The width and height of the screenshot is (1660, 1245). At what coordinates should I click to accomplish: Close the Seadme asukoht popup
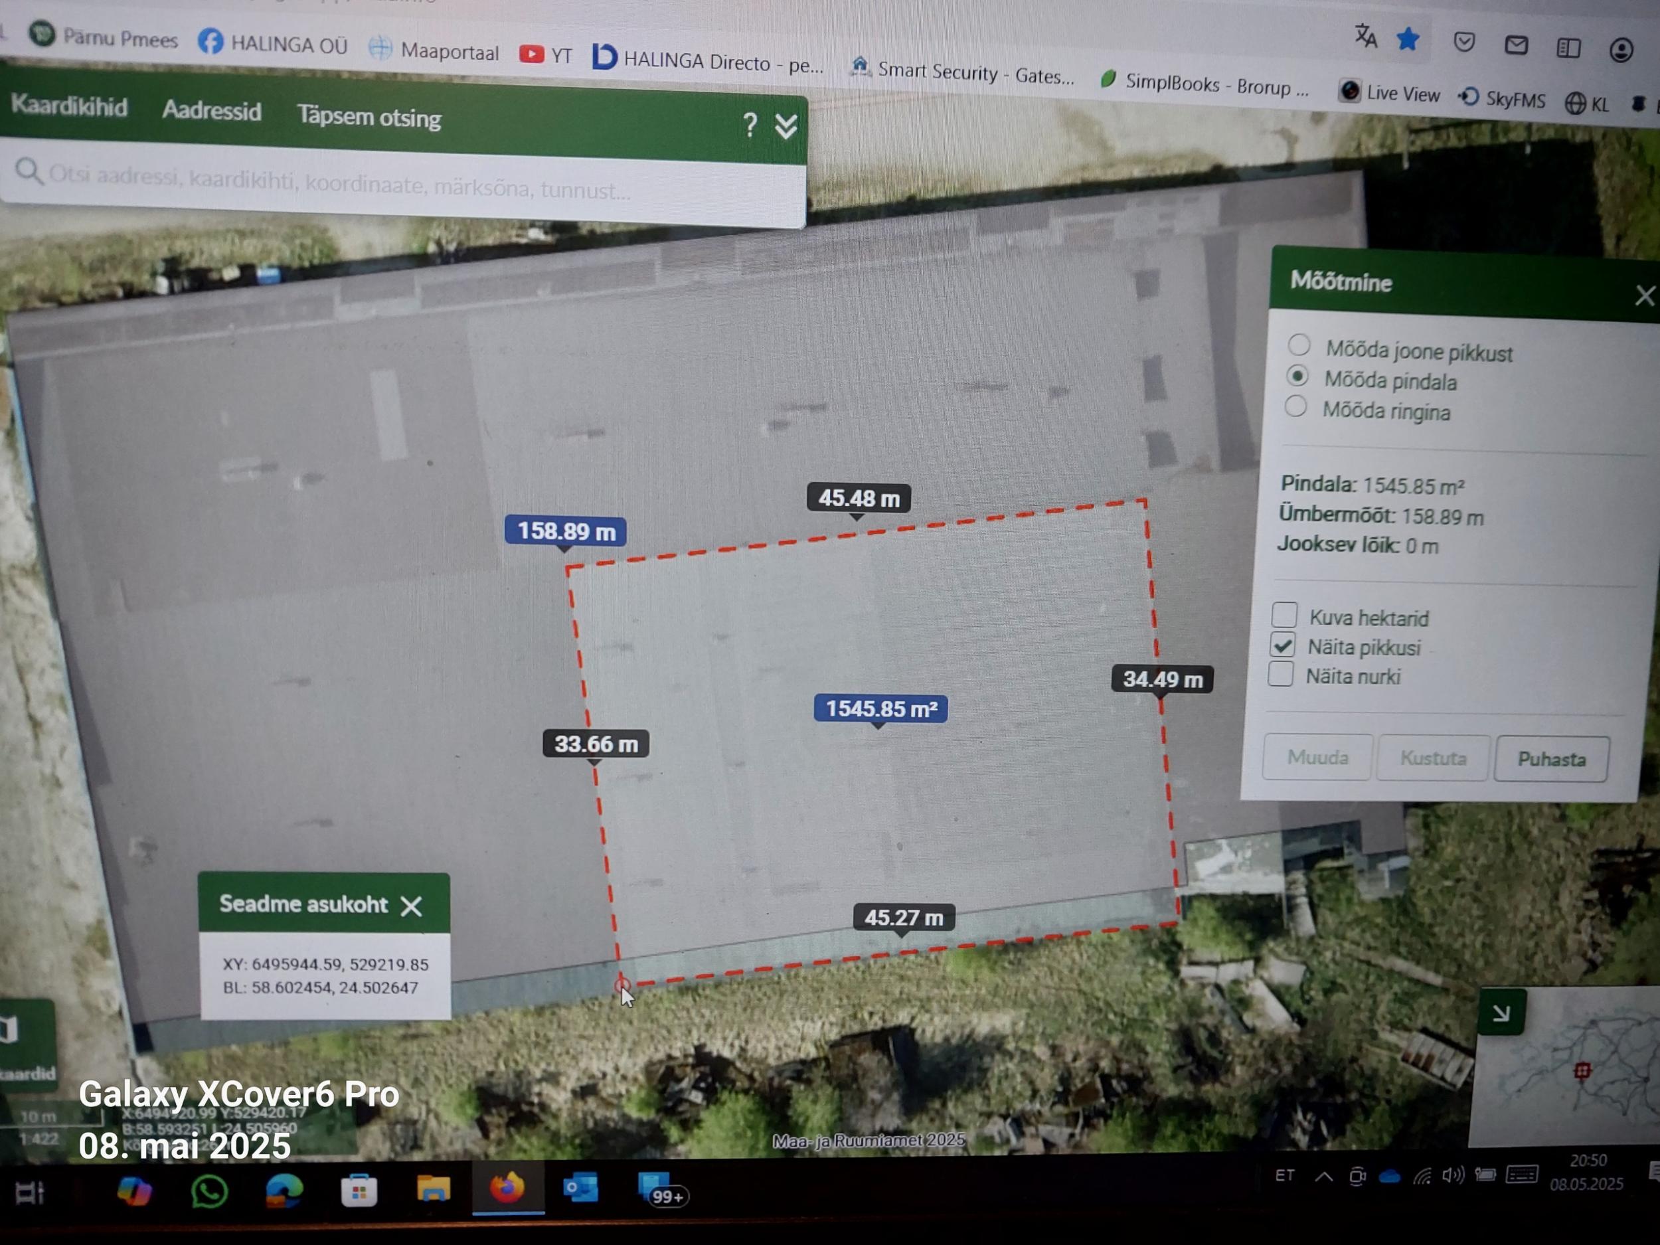point(411,906)
